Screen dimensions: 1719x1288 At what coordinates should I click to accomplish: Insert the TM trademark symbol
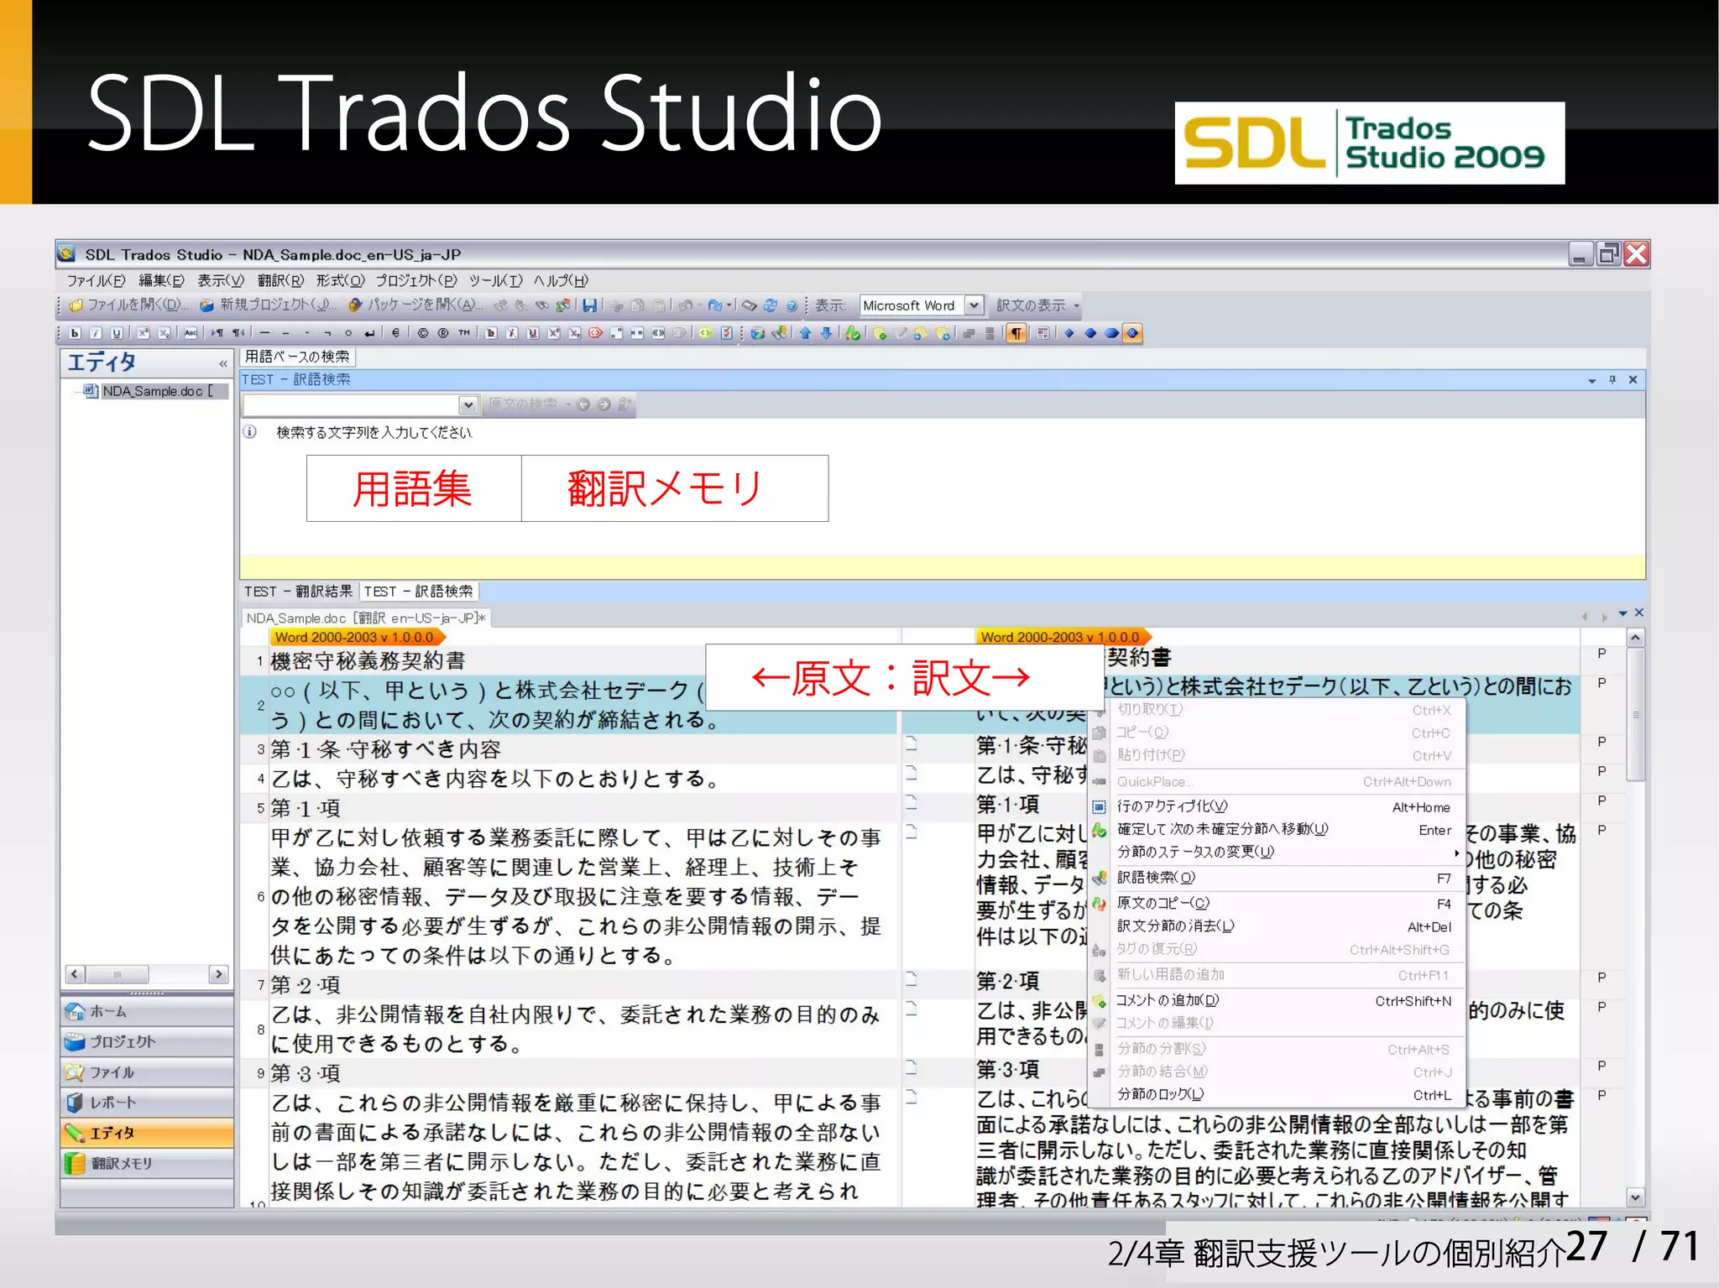(x=464, y=333)
